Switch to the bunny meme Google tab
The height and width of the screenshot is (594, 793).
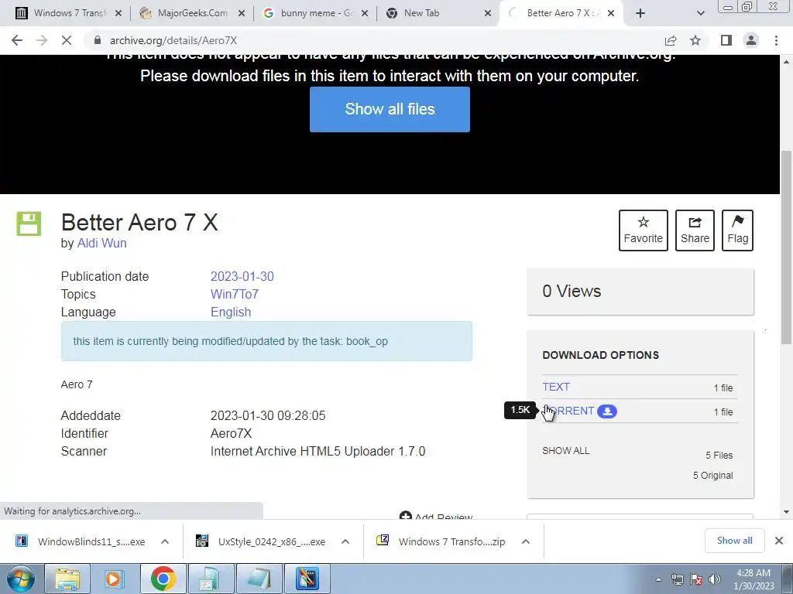pos(316,13)
